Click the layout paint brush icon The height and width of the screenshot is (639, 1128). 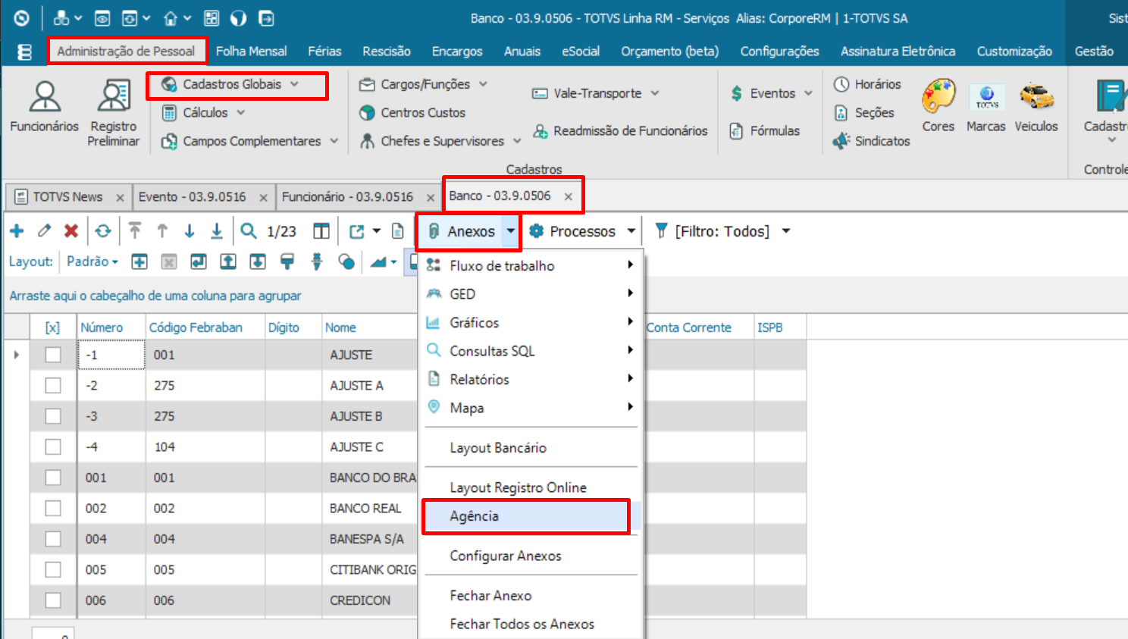click(287, 262)
